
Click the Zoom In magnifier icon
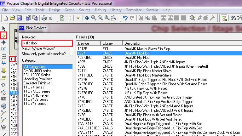click(x=94, y=18)
